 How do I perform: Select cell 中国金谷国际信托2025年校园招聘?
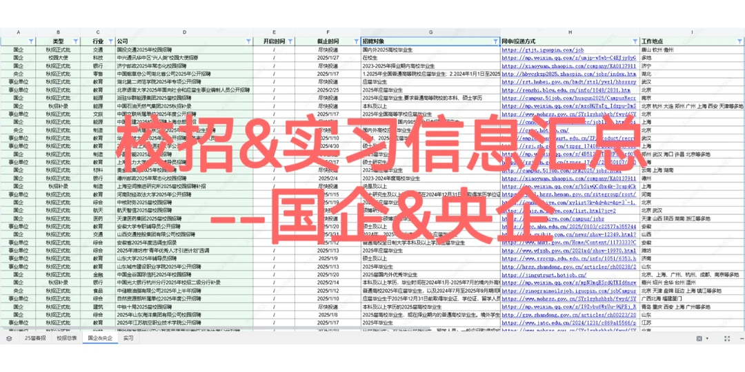coord(184,274)
